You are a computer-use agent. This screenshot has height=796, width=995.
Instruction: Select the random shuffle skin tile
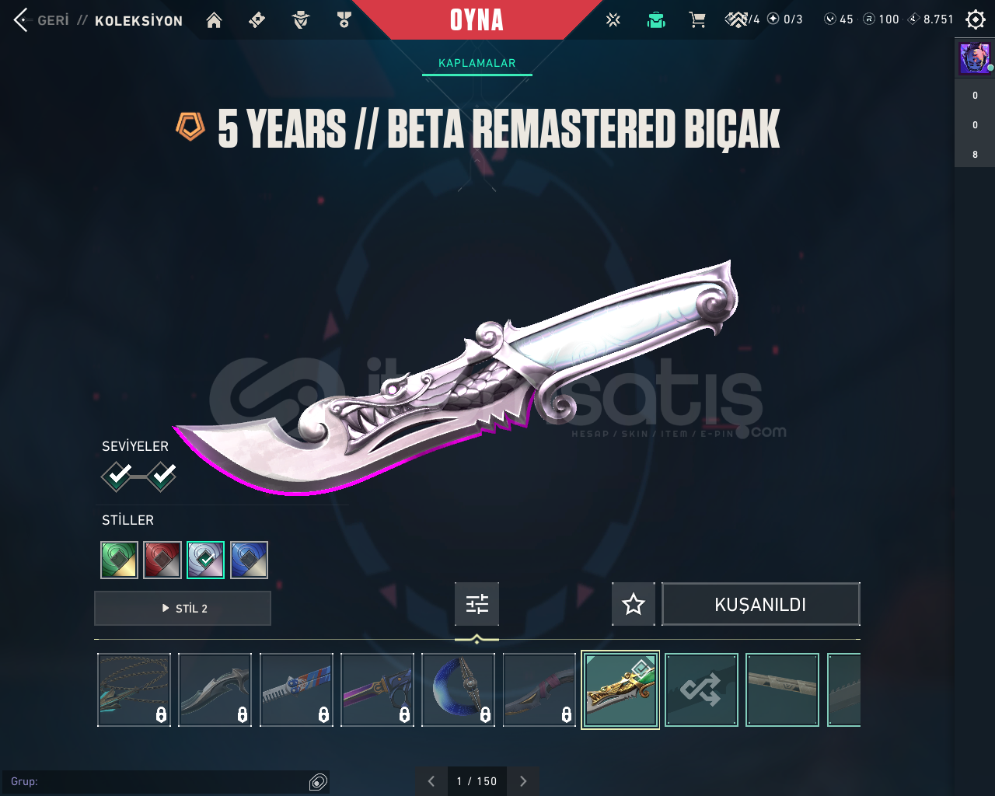[x=701, y=690]
